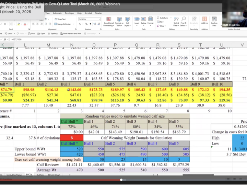
Task: Open the Merge & Center dropdown arrow
Action: [x=74, y=24]
